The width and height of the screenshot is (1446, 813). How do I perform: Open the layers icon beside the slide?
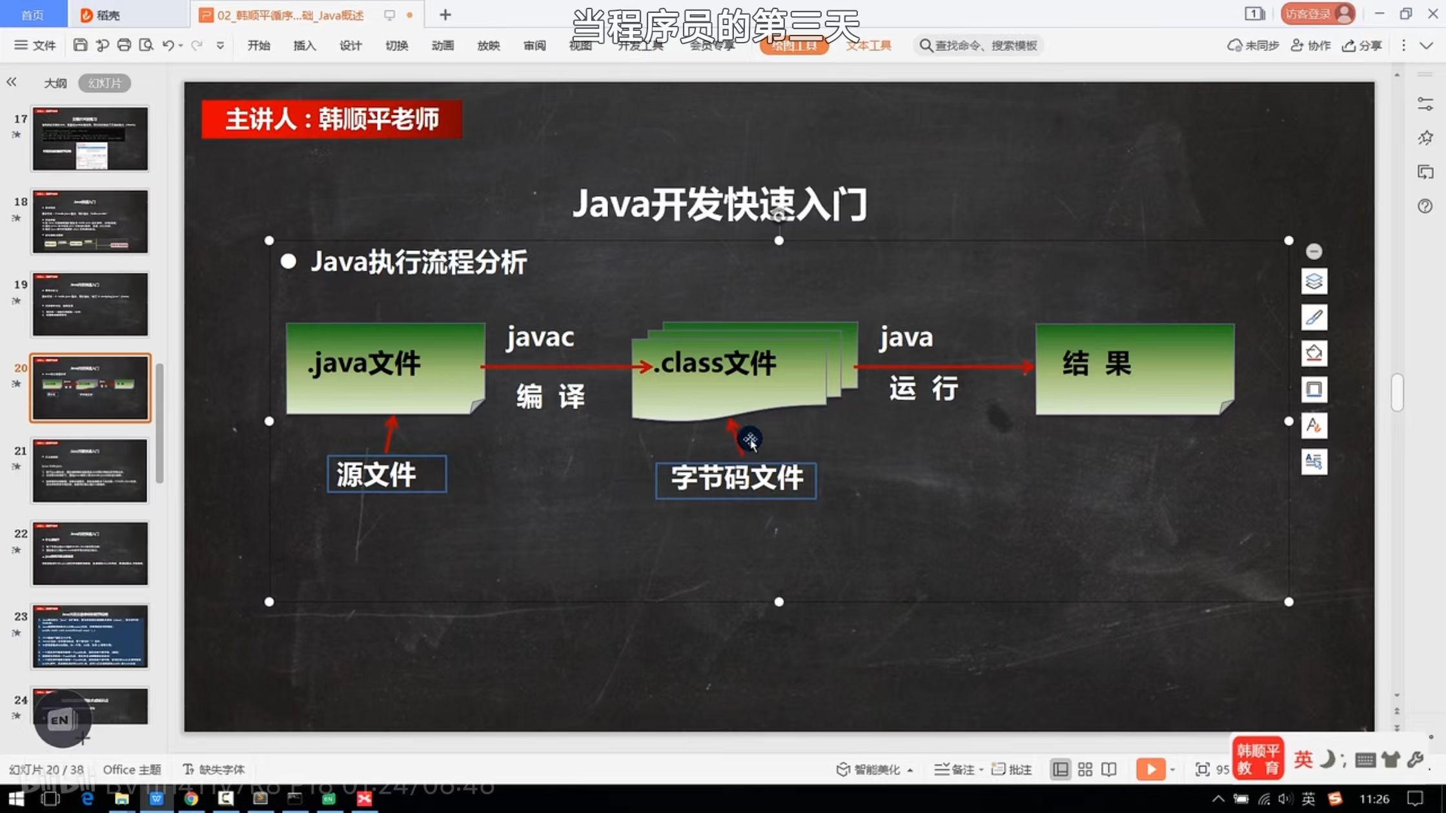[1314, 281]
